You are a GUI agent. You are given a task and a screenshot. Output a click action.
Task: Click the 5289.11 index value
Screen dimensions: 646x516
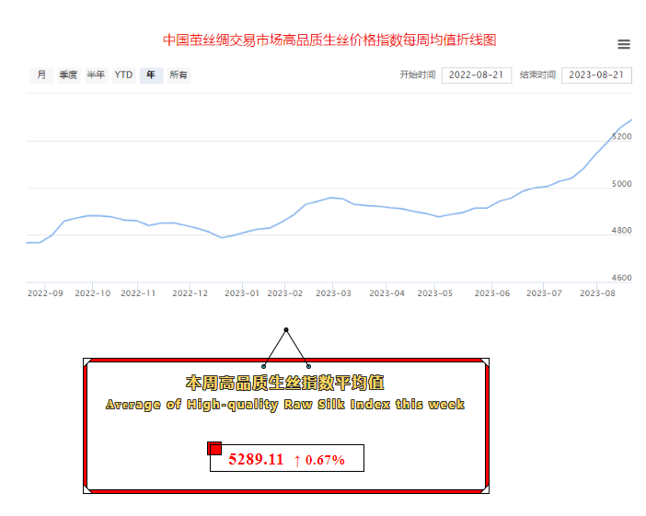coord(256,459)
